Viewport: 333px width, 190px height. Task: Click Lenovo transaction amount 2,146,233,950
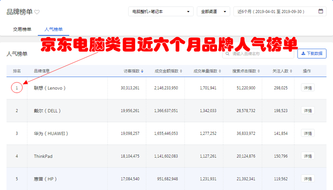pos(166,88)
